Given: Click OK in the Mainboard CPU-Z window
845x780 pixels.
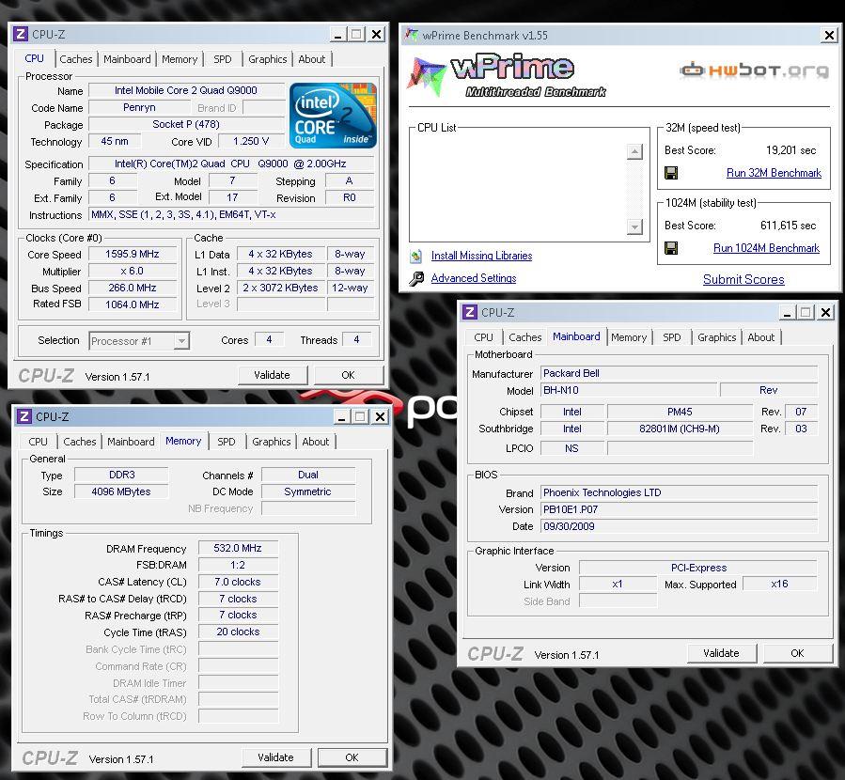Looking at the screenshot, I should tap(798, 653).
